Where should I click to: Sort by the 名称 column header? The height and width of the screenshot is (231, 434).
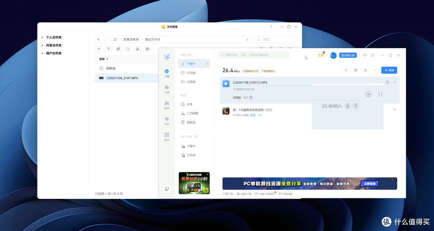tap(104, 59)
